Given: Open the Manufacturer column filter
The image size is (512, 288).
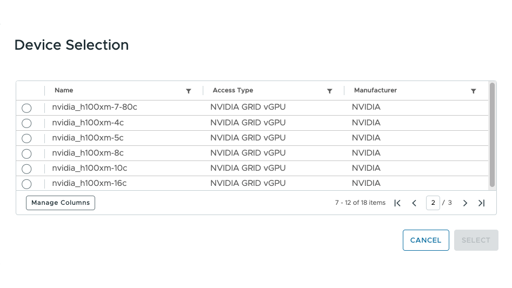Looking at the screenshot, I should (x=473, y=91).
